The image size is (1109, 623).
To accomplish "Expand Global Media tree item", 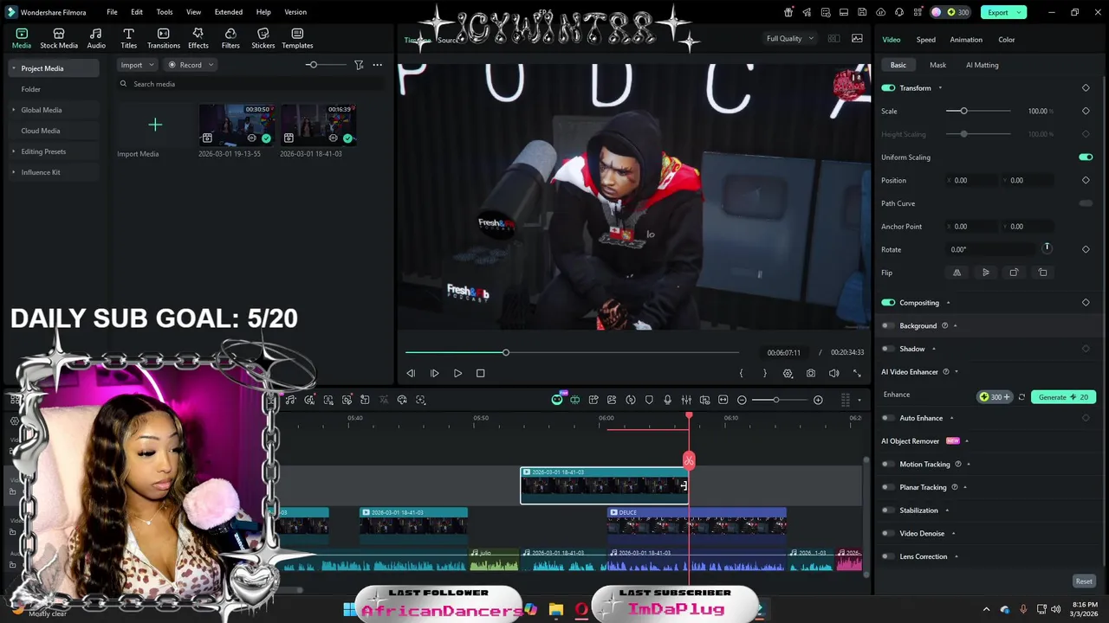I will [x=13, y=110].
